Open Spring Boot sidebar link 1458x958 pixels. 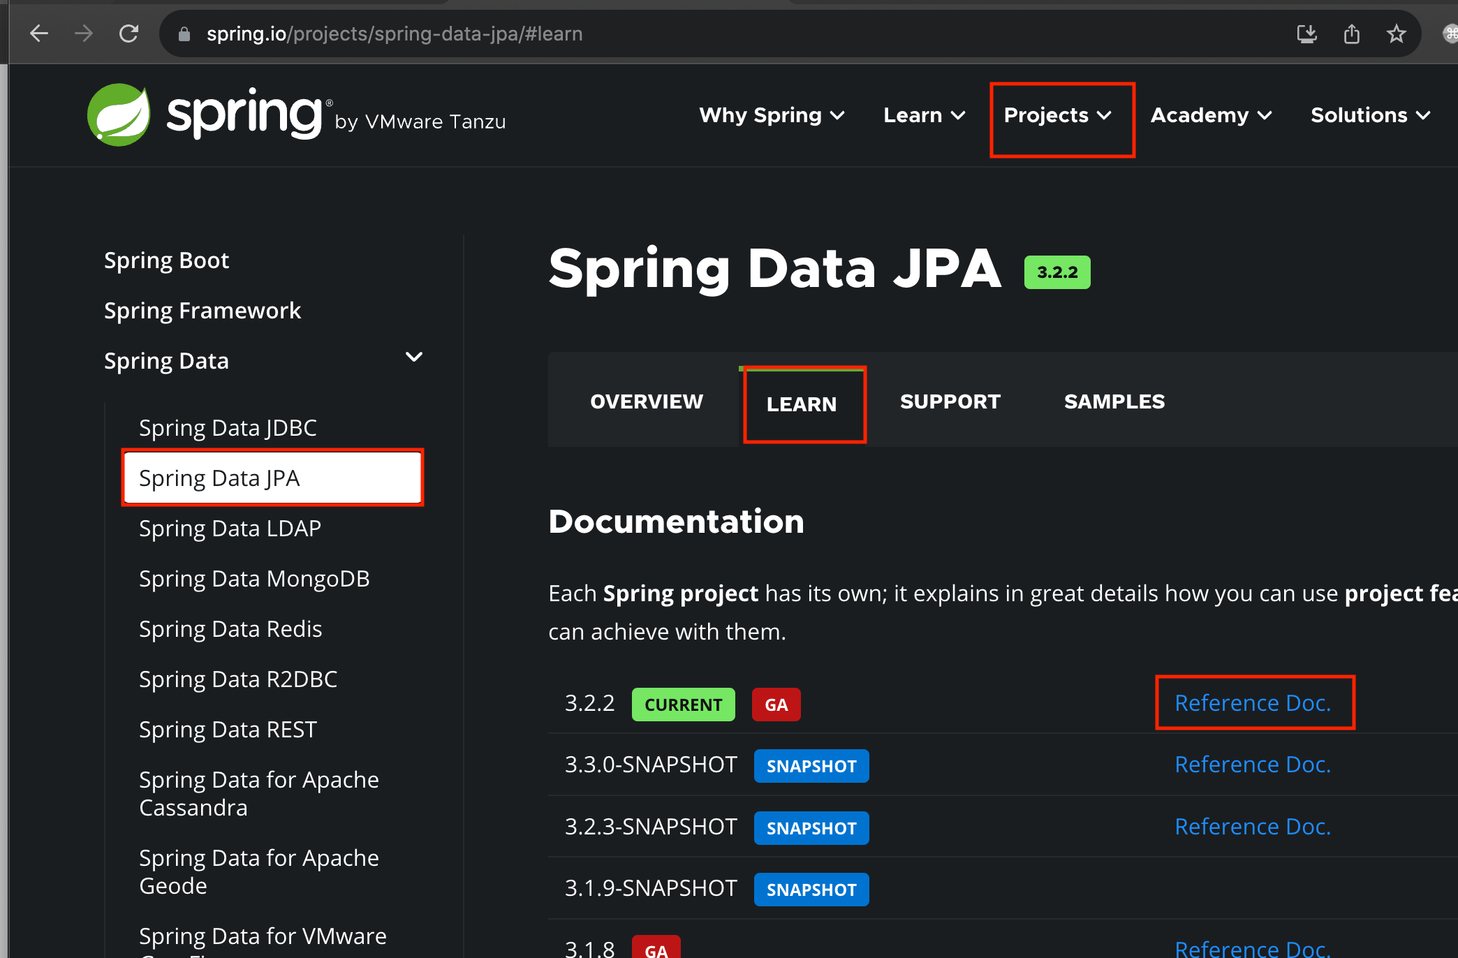pos(166,260)
